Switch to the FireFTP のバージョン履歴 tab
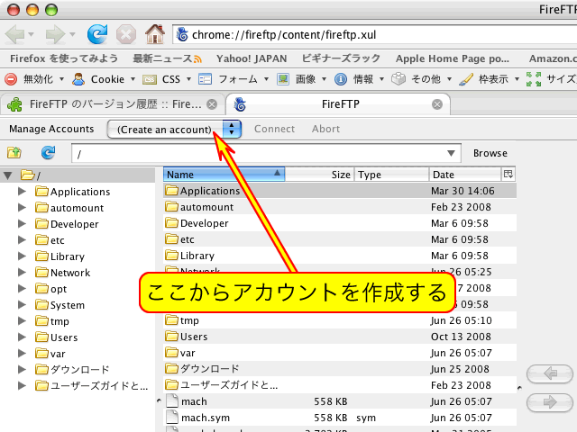Image resolution: width=577 pixels, height=432 pixels. tap(112, 104)
